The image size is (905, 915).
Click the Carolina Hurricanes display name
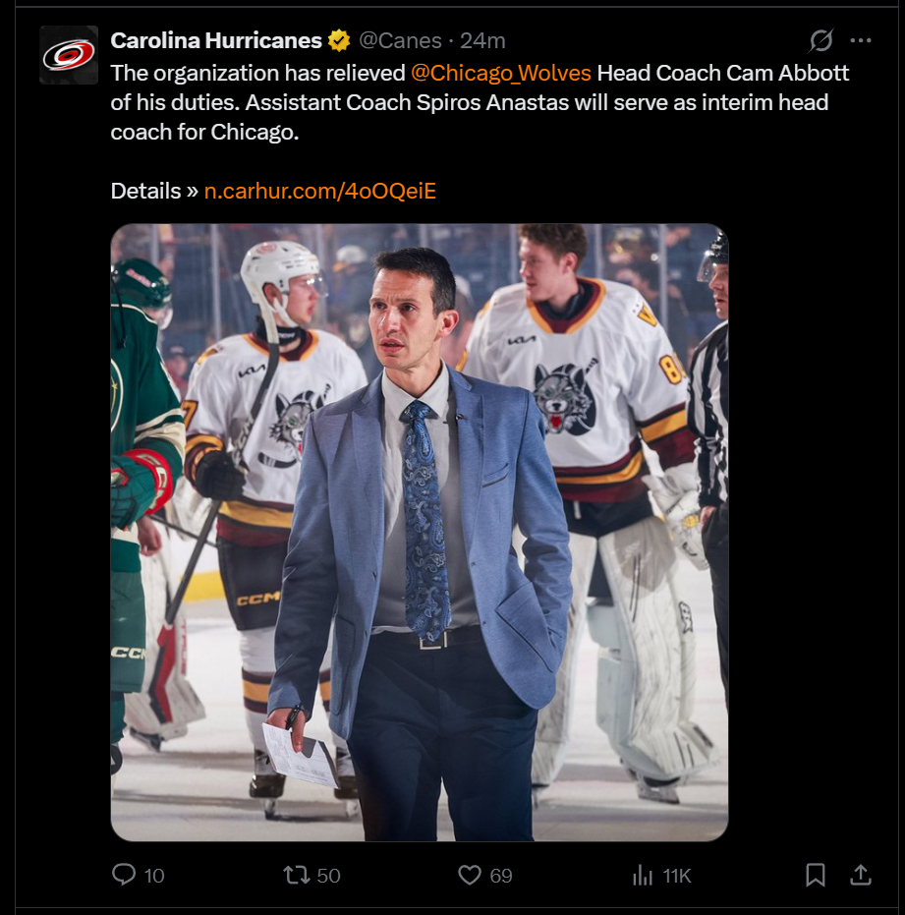click(x=216, y=41)
